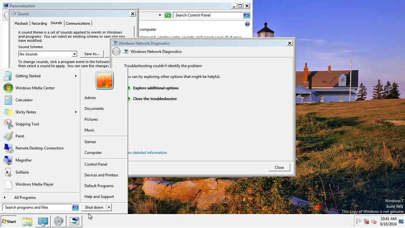Click the user account flower picture
Screen dimensions: 405x228
[x=104, y=80]
